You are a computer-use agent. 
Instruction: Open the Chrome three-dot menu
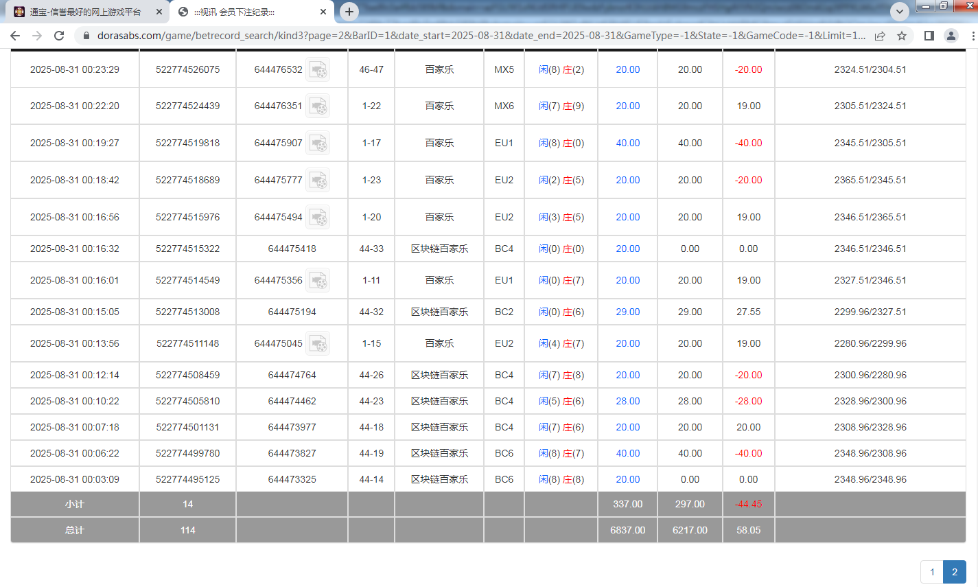tap(972, 36)
